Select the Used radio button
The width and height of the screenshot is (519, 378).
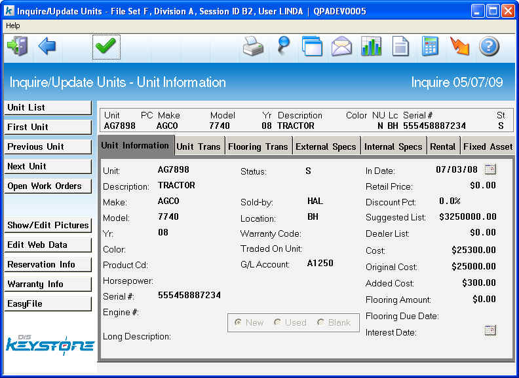point(278,322)
